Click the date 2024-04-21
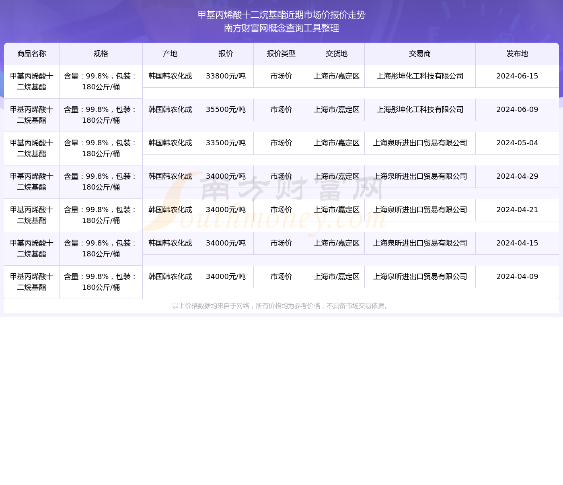The width and height of the screenshot is (563, 485). coord(517,210)
